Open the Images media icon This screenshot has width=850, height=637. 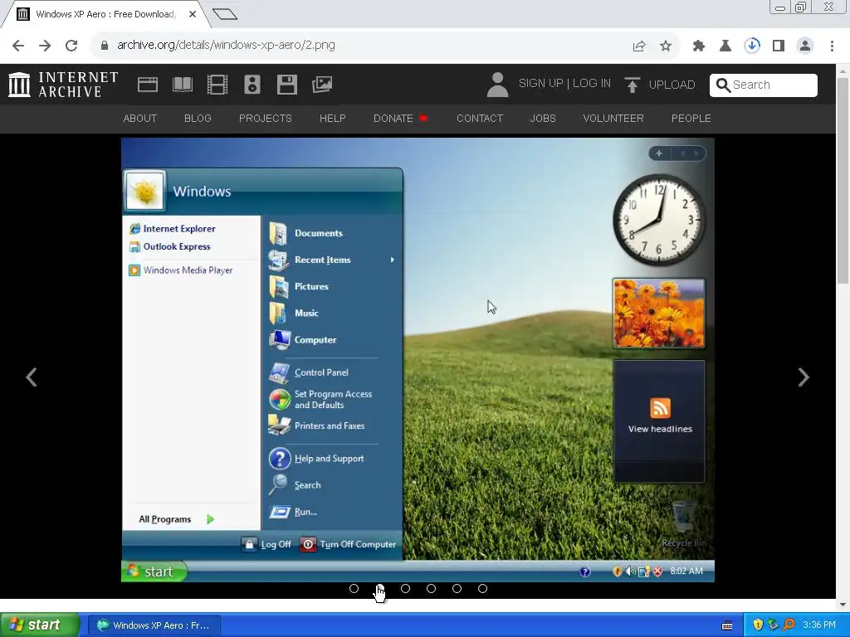pos(322,85)
